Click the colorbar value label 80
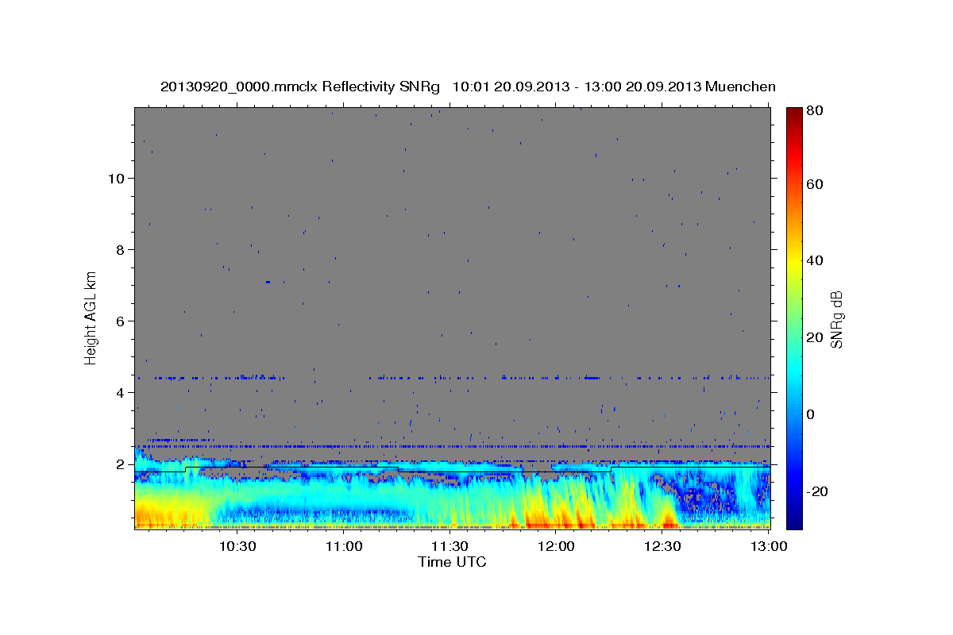The image size is (953, 635). pyautogui.click(x=815, y=111)
